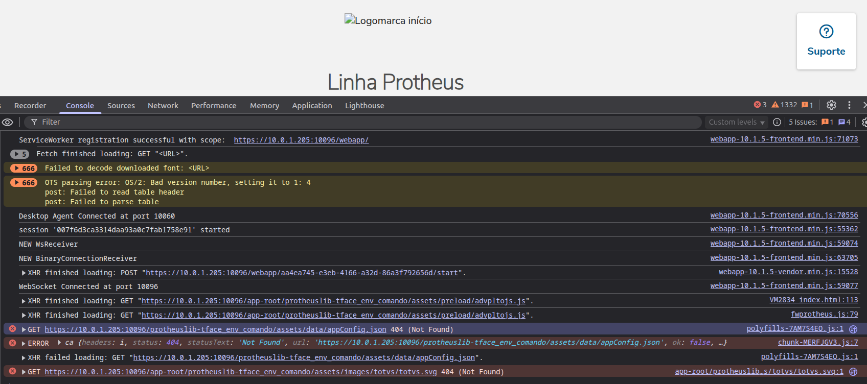The height and width of the screenshot is (384, 867).
Task: Expand the 666 Failed to decode font group
Action: point(24,168)
